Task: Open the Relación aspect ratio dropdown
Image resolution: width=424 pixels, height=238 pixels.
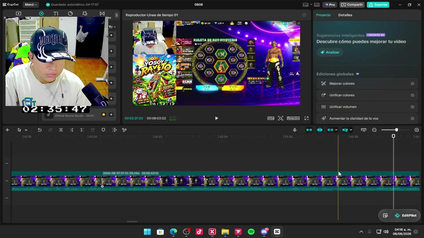Action: [x=293, y=118]
